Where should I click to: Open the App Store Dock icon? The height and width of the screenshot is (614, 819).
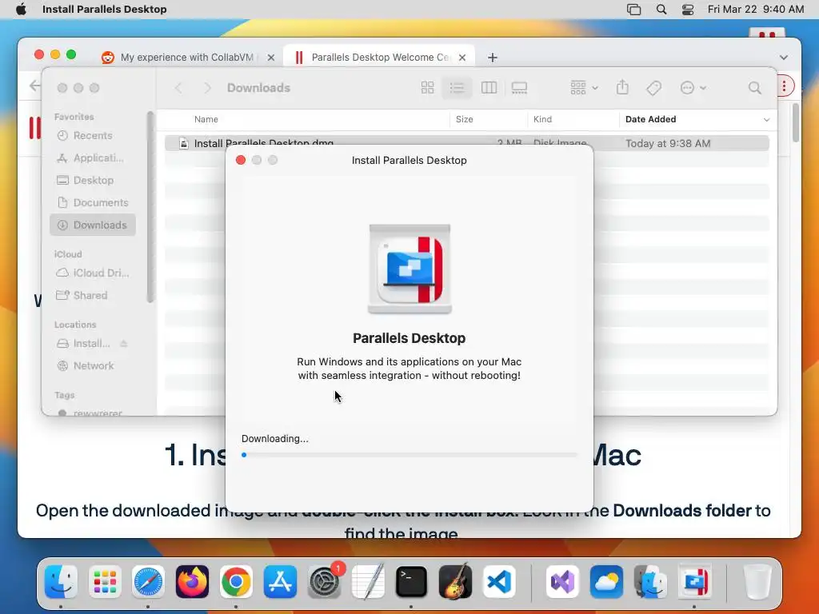[x=280, y=582]
